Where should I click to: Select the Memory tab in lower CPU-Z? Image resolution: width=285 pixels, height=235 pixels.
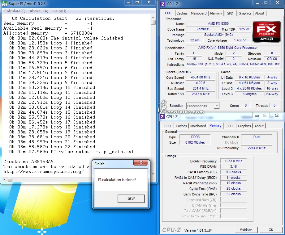[215, 126]
